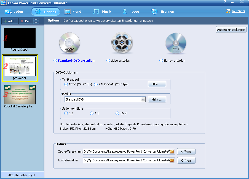The width and height of the screenshot is (249, 179).
Task: Open the Laden tab
Action: click(x=14, y=12)
